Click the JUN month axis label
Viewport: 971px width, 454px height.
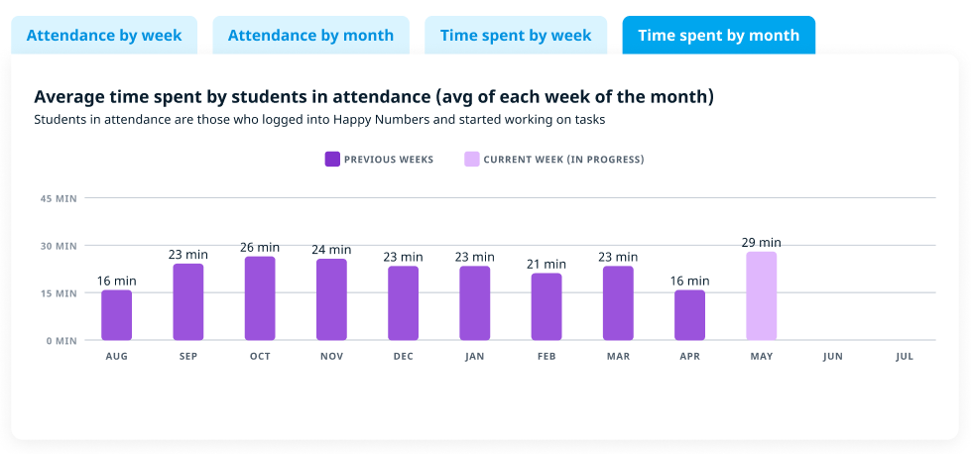tap(832, 356)
